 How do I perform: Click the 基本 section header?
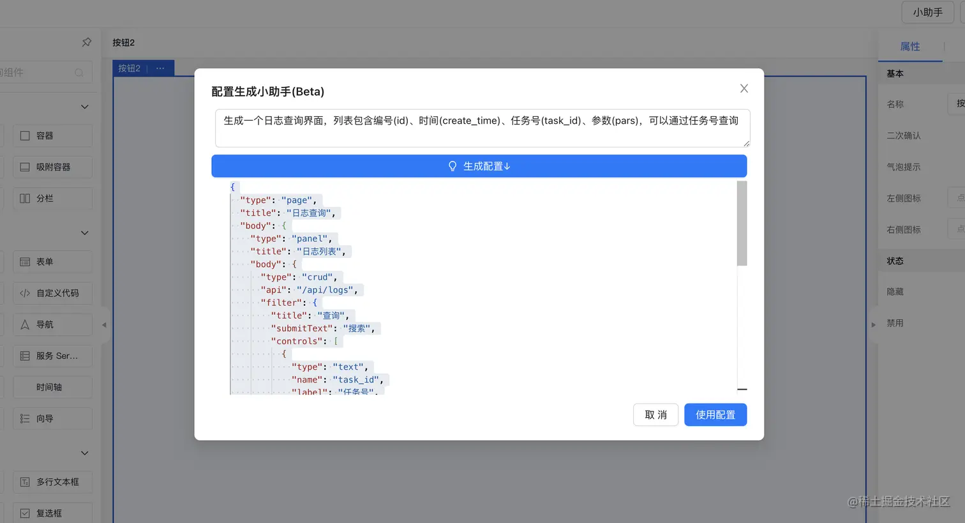tap(922, 73)
